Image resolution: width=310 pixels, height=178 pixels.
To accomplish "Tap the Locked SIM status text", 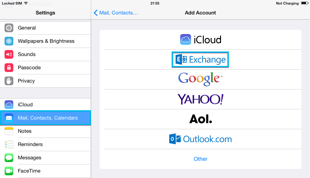I will (x=12, y=3).
